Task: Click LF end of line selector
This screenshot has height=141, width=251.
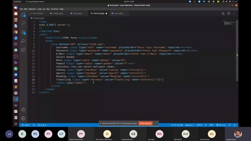Action: [x=206, y=125]
